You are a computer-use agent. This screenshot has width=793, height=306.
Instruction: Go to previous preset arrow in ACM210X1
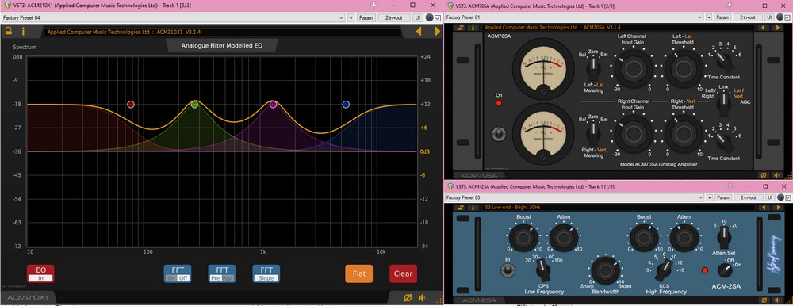[418, 32]
